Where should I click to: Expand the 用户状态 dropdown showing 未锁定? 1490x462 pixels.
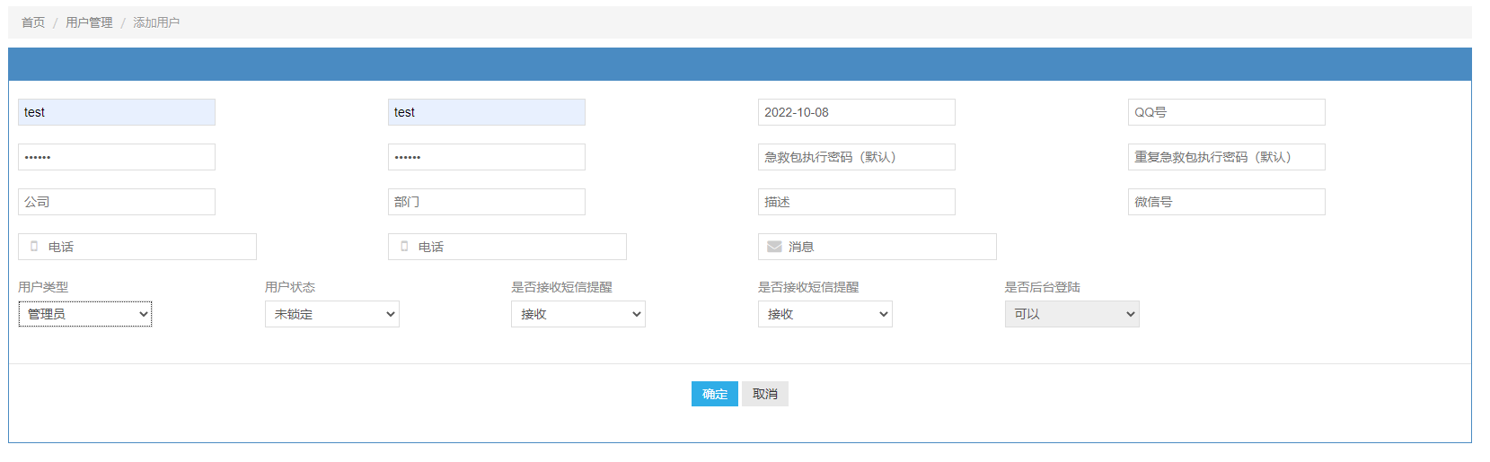point(331,314)
